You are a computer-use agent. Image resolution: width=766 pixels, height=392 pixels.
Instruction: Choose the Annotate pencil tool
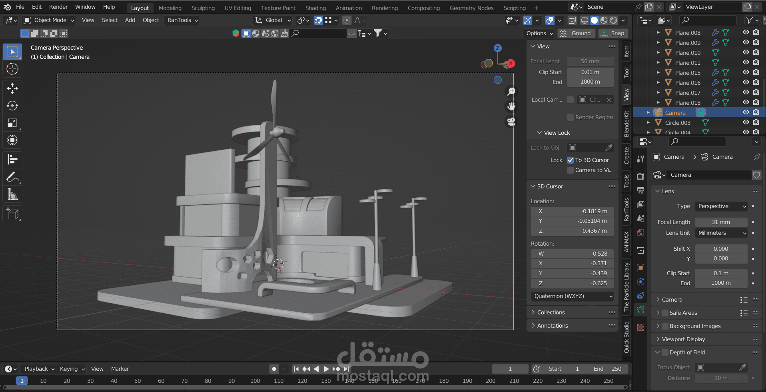[12, 177]
